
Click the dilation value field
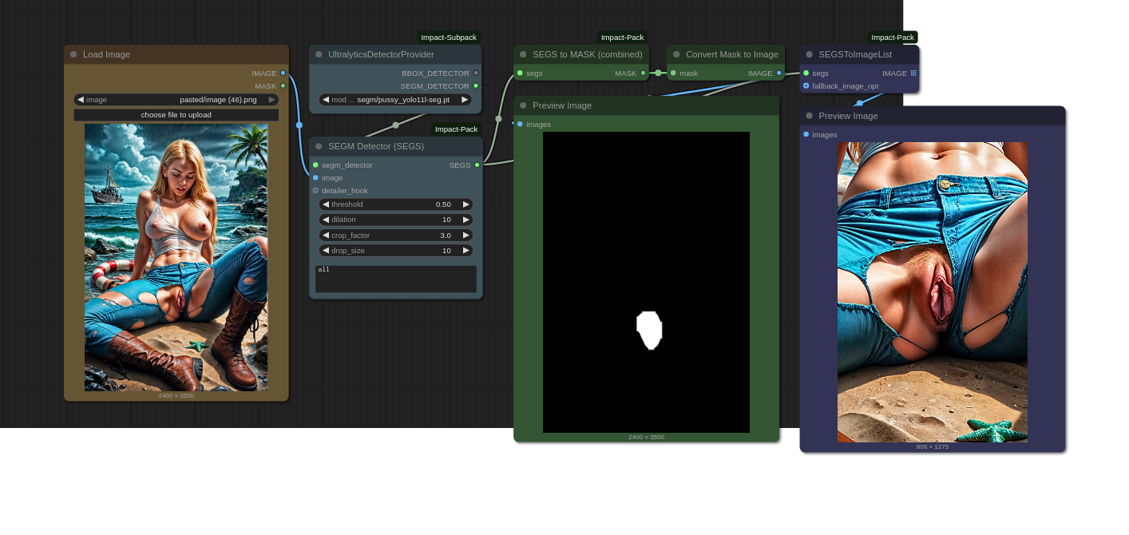click(396, 220)
